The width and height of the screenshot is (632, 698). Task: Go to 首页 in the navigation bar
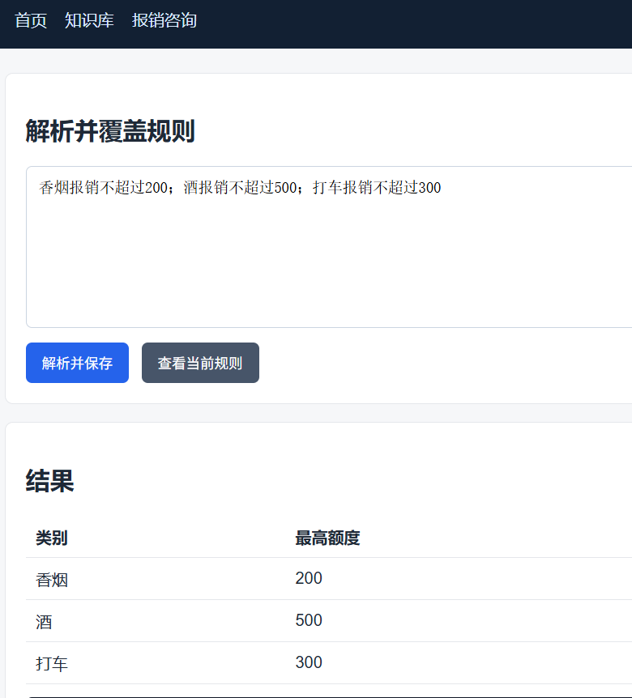(x=31, y=20)
